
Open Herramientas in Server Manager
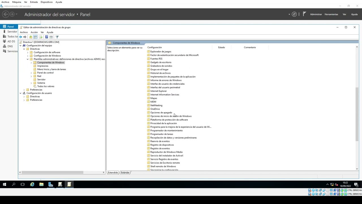(x=331, y=14)
